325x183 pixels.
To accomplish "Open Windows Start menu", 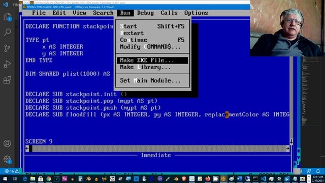I will coord(5,178).
